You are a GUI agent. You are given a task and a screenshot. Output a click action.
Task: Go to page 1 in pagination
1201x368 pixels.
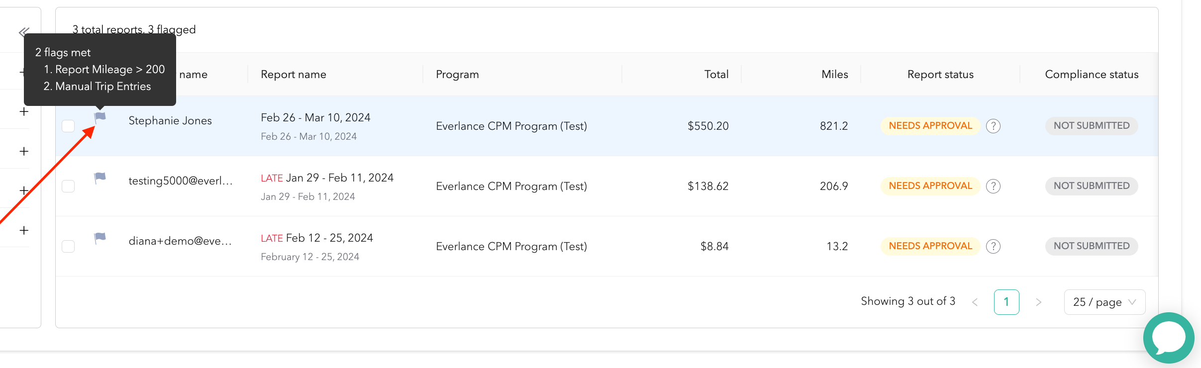(x=1006, y=302)
